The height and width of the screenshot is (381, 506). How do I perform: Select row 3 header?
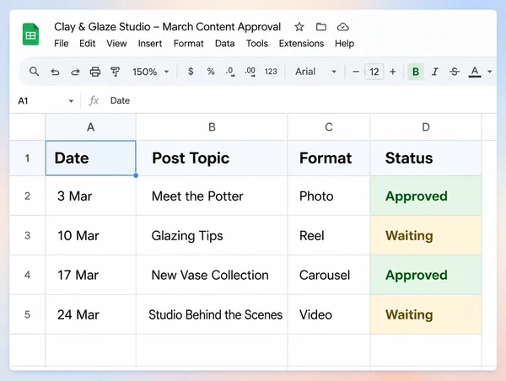coord(28,235)
